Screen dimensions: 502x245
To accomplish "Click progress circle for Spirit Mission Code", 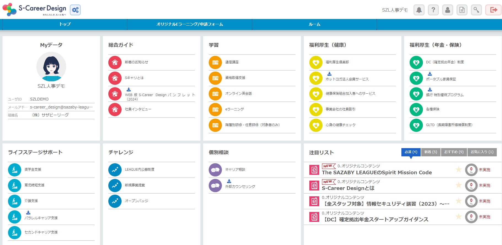I will [x=471, y=170].
